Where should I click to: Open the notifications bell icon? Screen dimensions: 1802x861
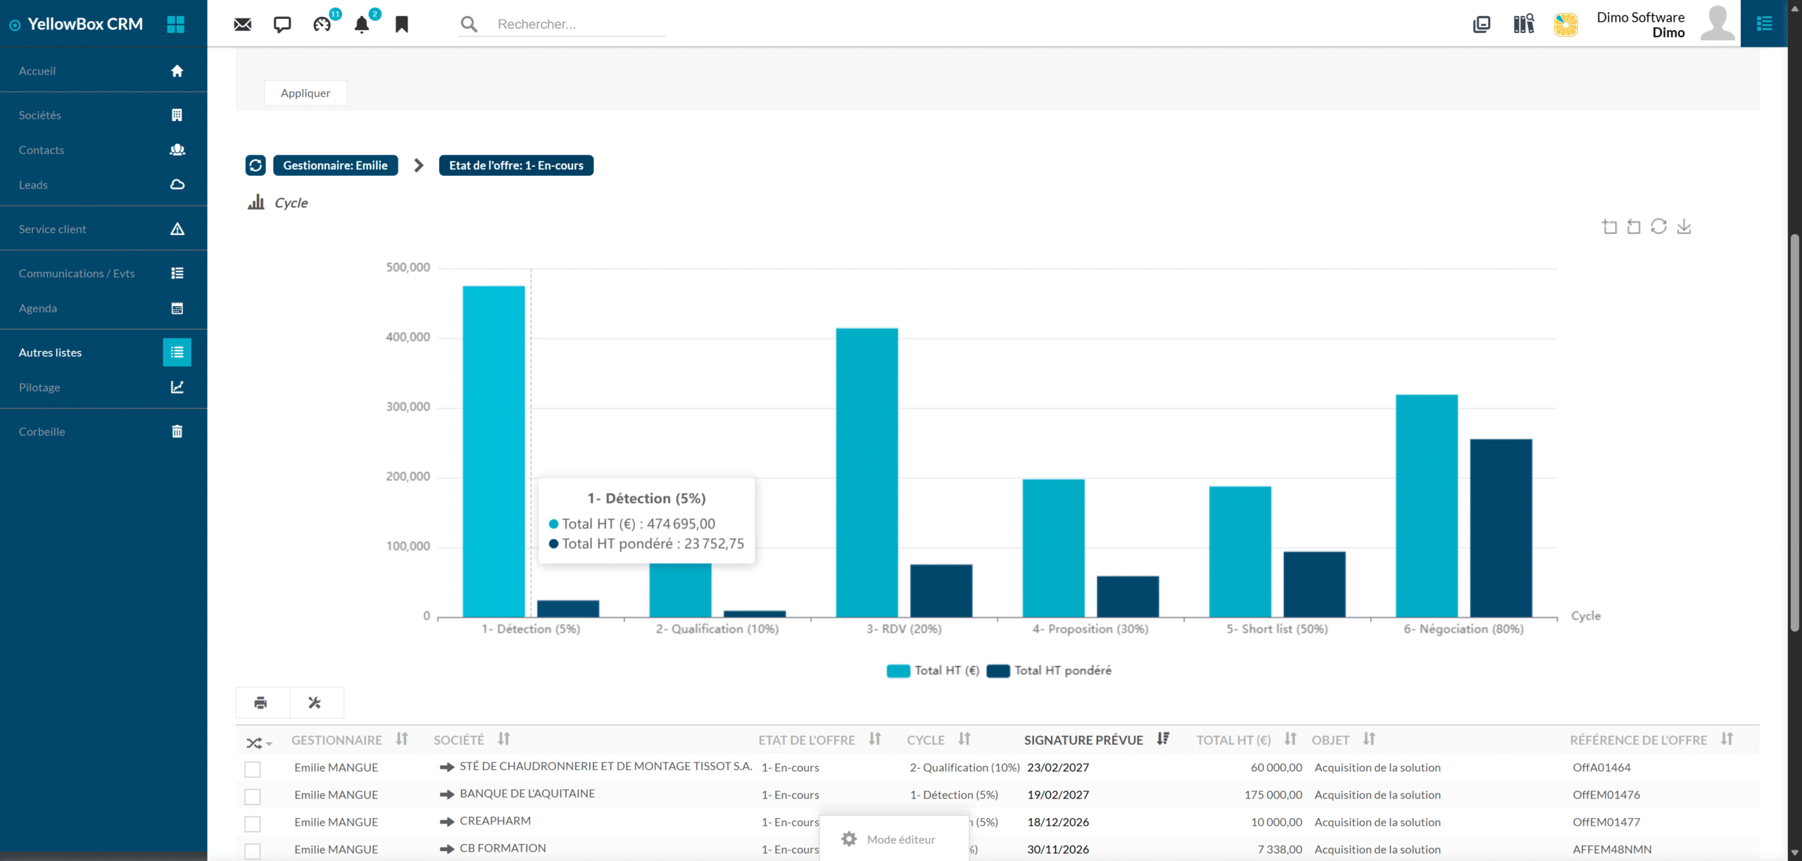pos(362,25)
